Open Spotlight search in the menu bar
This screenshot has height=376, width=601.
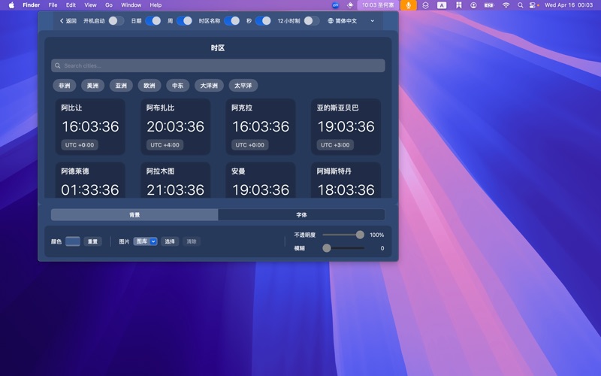(x=520, y=5)
